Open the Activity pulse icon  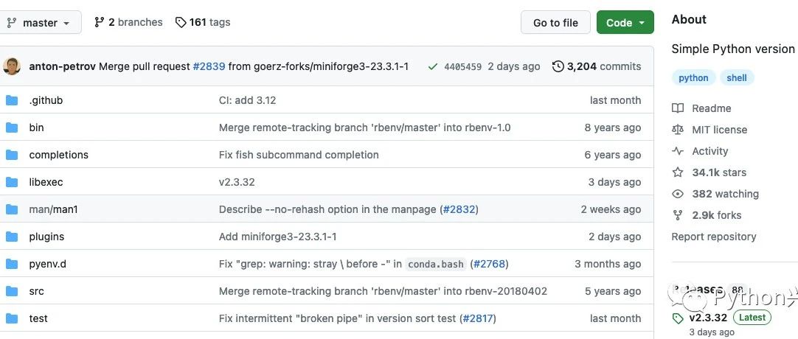[678, 151]
